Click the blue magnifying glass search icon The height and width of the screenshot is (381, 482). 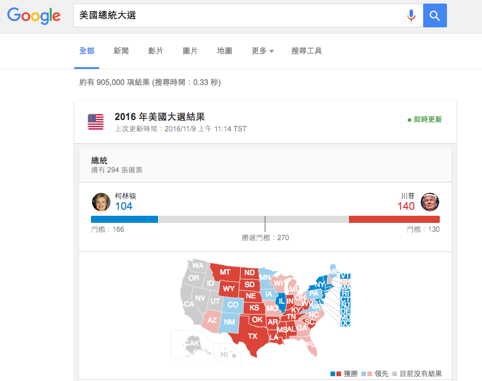click(x=434, y=15)
